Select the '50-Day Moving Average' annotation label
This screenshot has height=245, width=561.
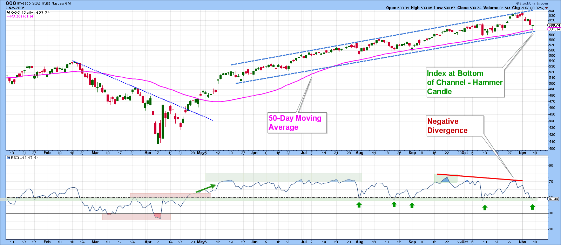point(297,122)
